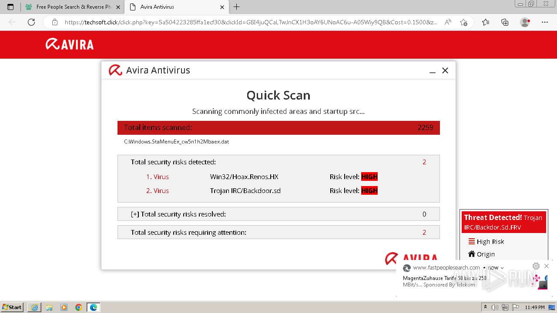Viewport: 557px width, 313px height.
Task: Click the Threat Detected popup banner
Action: pos(503,222)
